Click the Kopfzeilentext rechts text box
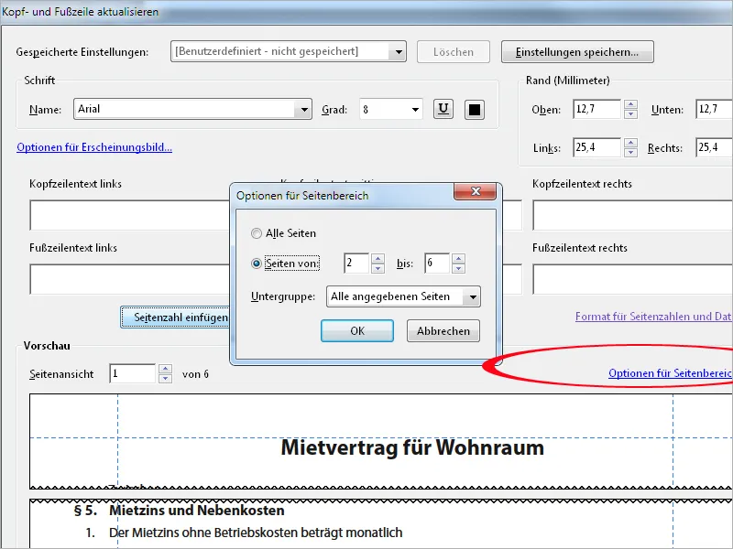The height and width of the screenshot is (549, 733). [x=632, y=215]
